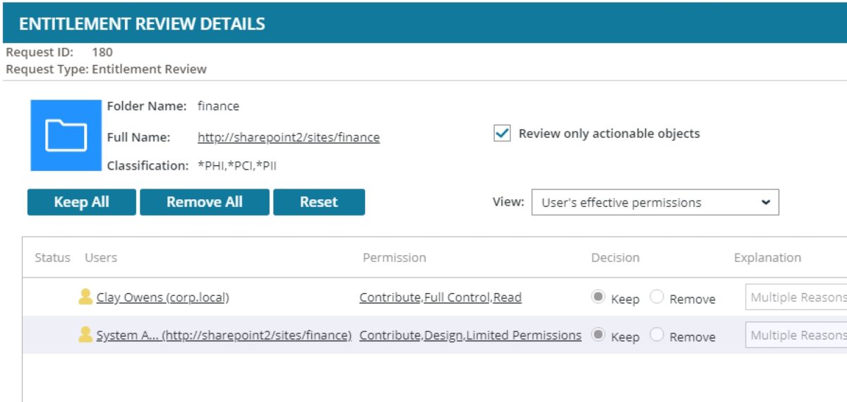Select Keep for System A... user
The image size is (847, 402).
(599, 336)
